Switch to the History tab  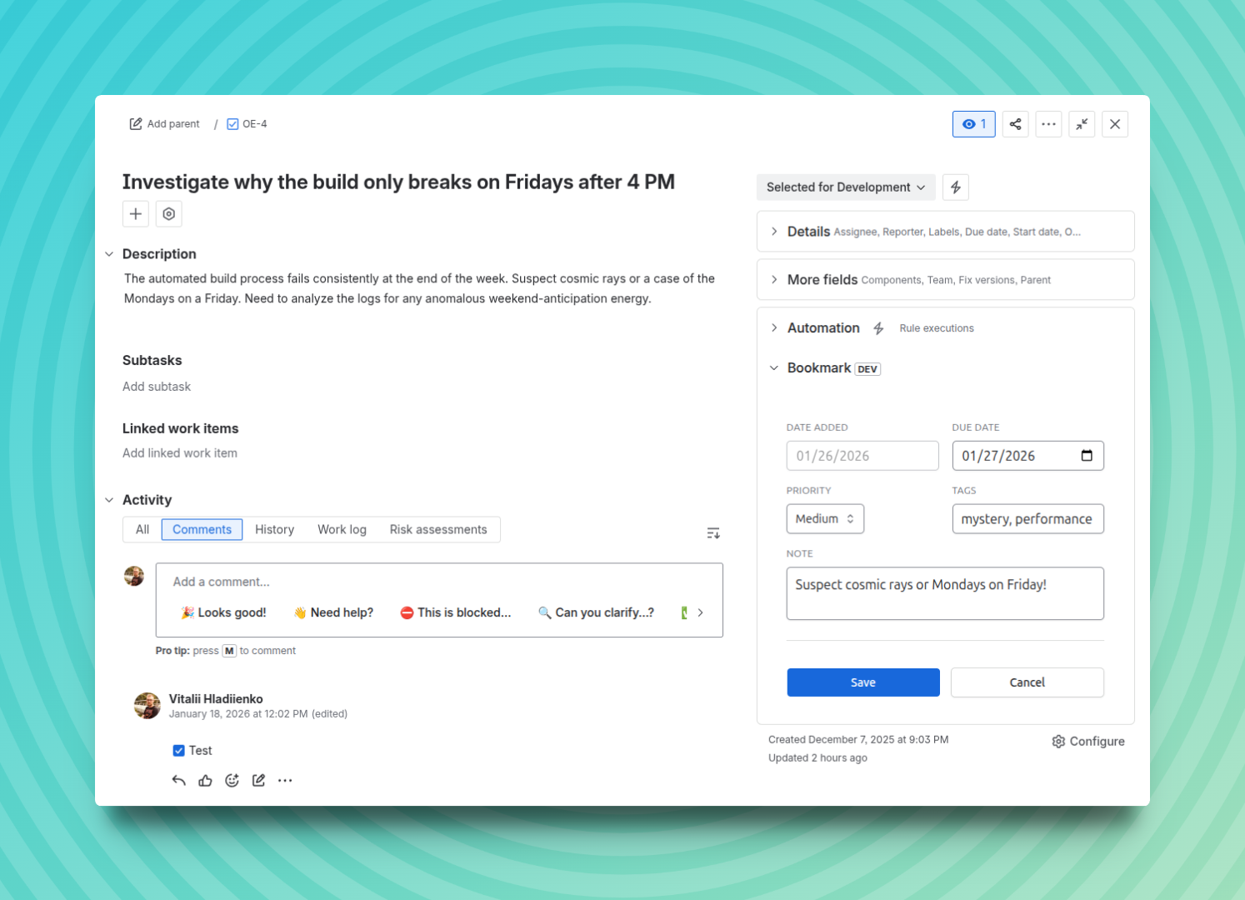pyautogui.click(x=274, y=529)
